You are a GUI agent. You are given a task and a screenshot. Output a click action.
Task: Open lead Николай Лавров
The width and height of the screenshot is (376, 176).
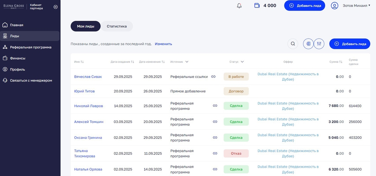(88, 106)
